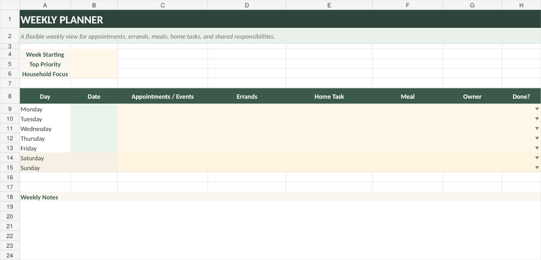Select column B header

tap(94, 5)
